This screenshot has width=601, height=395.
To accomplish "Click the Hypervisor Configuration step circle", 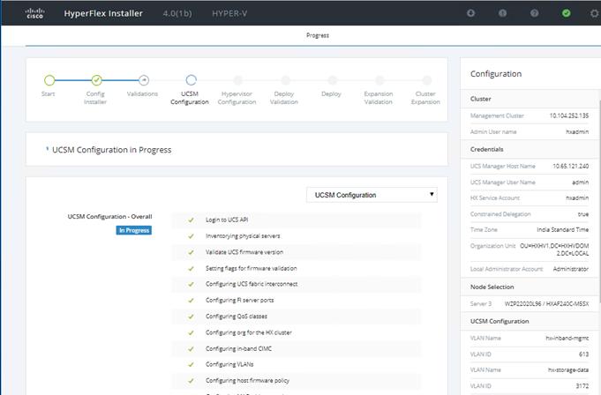I will pos(238,80).
